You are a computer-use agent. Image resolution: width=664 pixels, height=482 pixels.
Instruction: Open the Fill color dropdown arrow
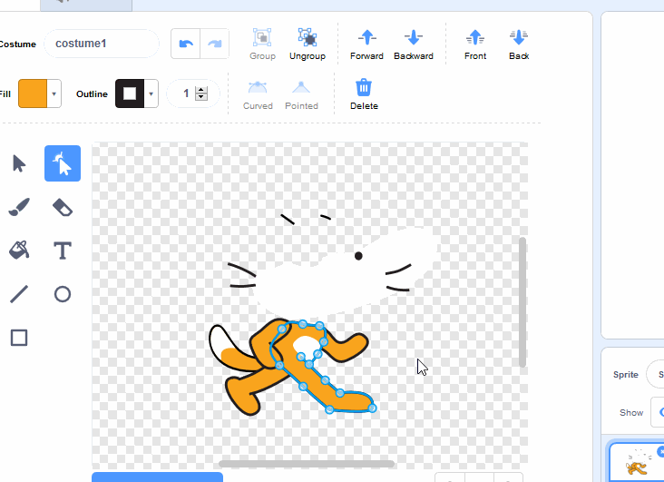coord(54,93)
